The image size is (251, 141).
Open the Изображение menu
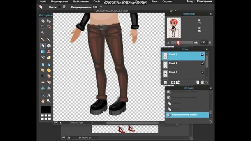[x=81, y=2]
